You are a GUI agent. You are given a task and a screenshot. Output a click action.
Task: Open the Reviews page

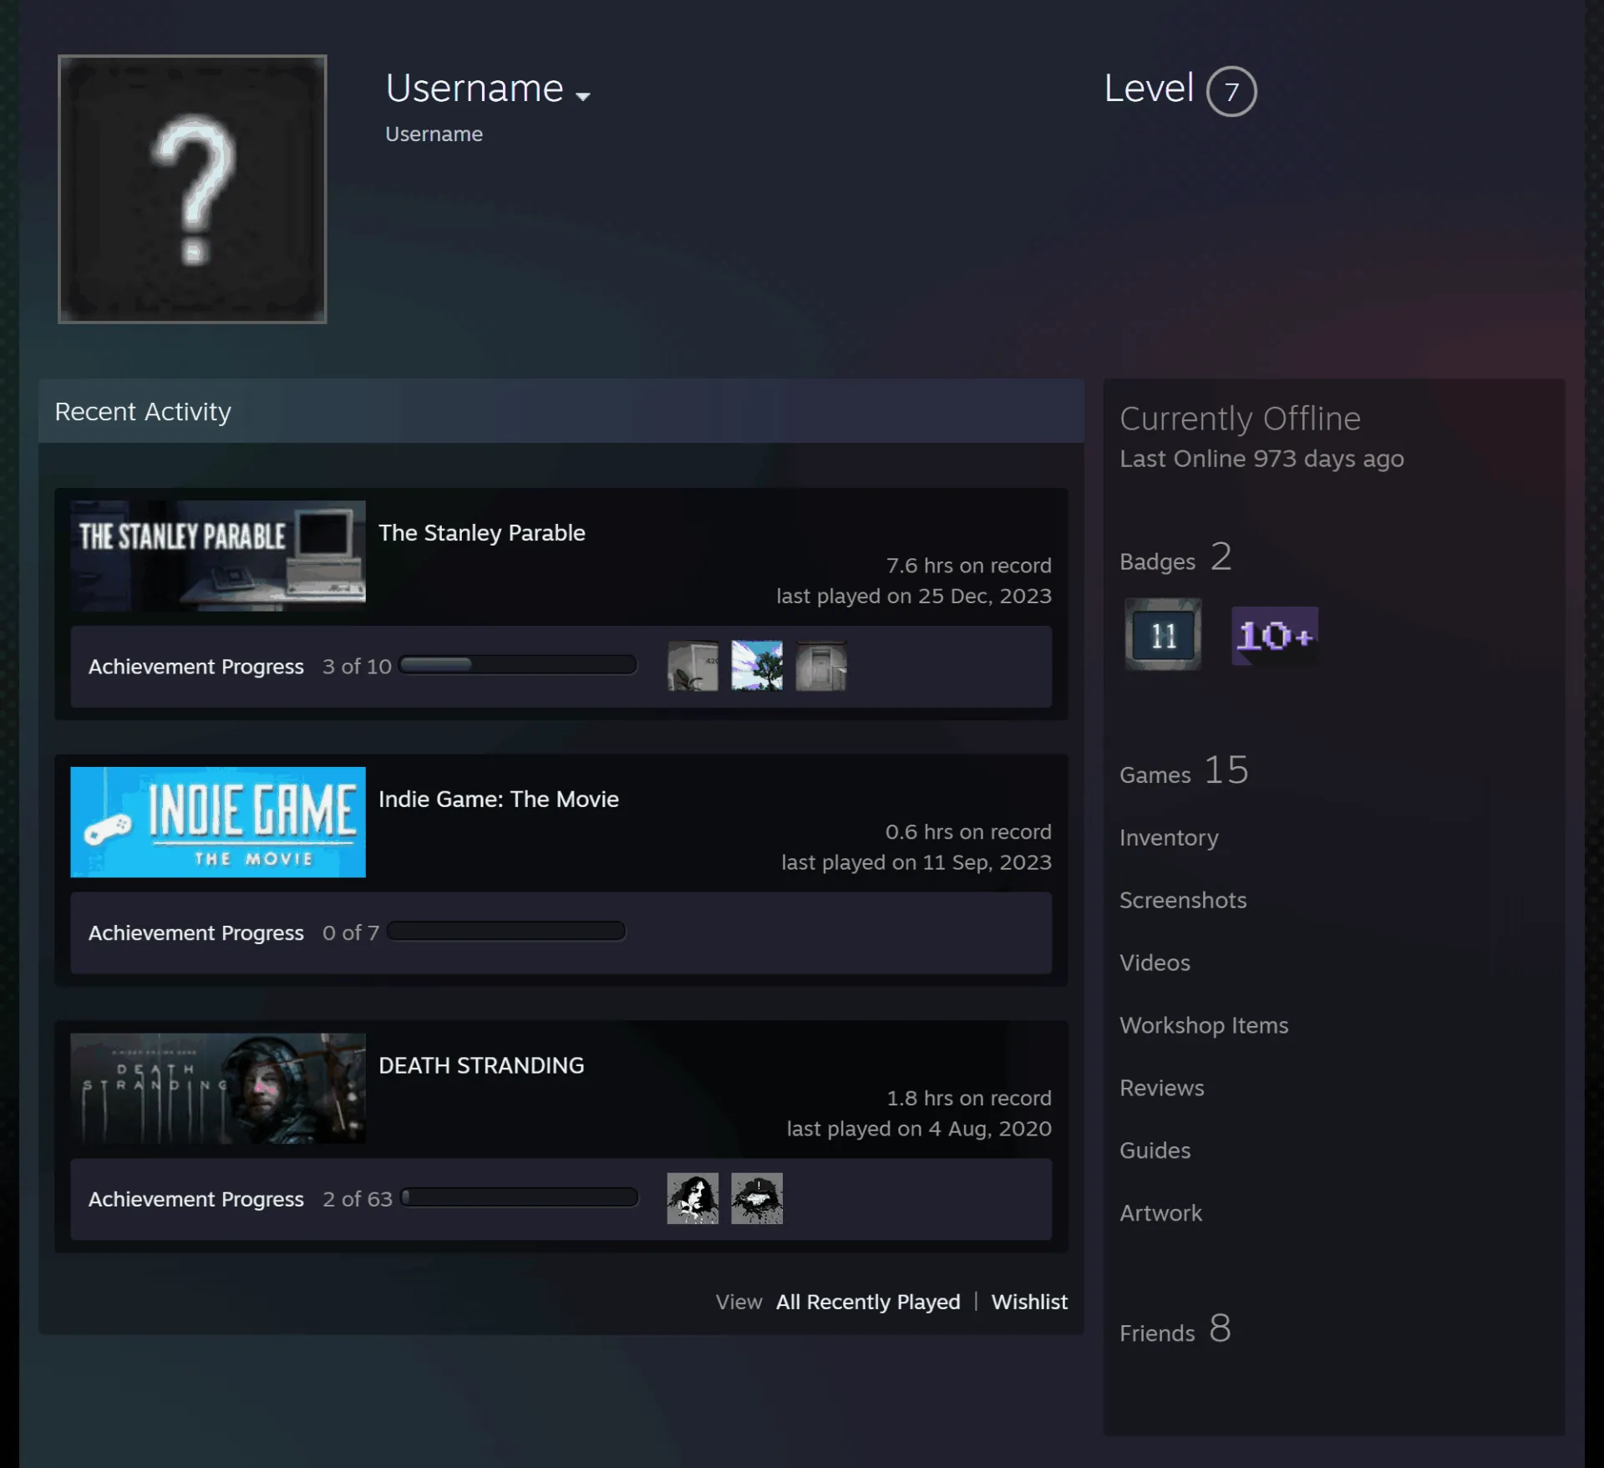(x=1162, y=1089)
